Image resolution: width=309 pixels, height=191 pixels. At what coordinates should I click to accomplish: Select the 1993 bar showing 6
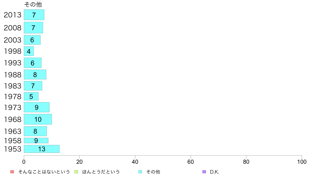click(x=33, y=63)
